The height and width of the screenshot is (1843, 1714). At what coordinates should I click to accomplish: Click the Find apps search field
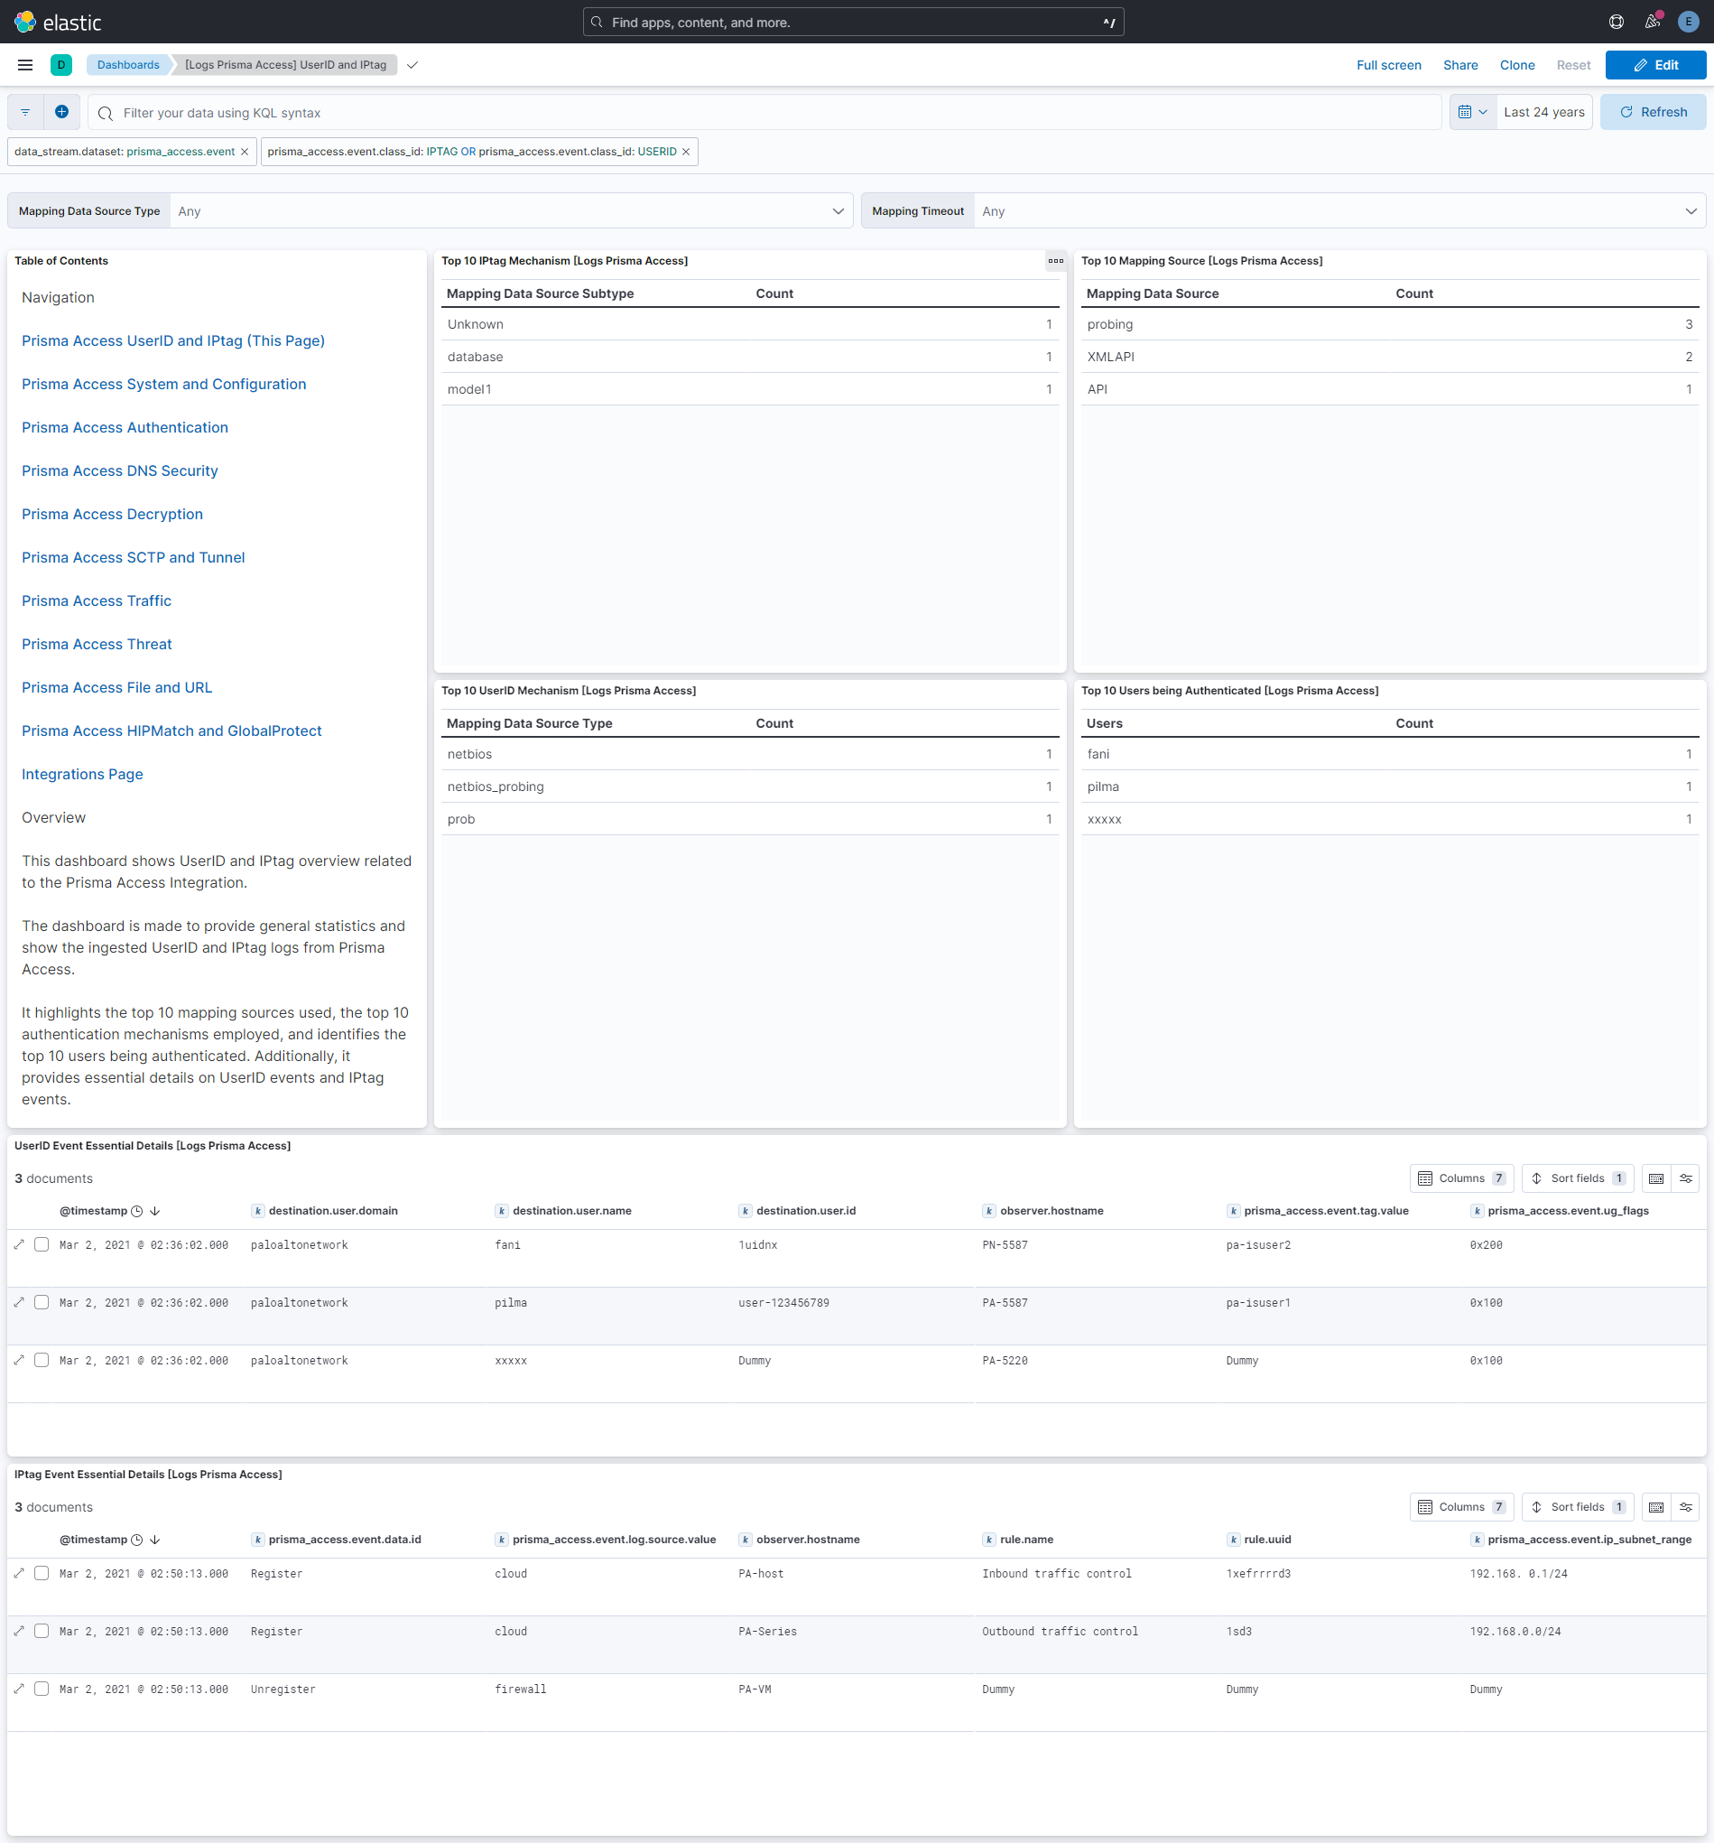(x=852, y=22)
